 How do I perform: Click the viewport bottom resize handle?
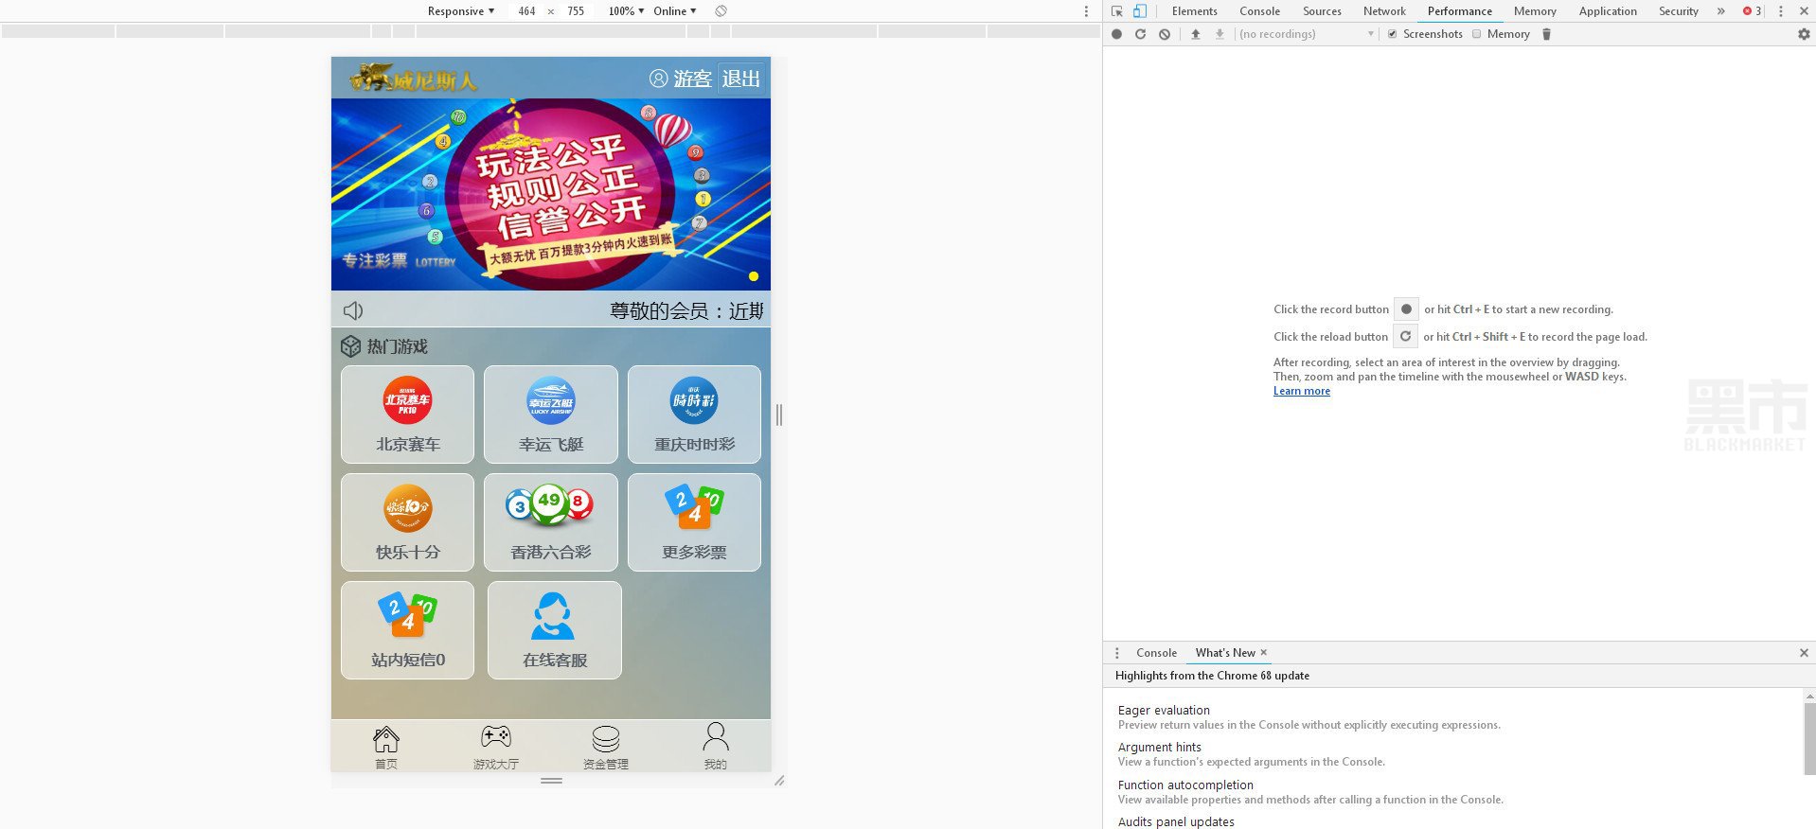tap(552, 781)
